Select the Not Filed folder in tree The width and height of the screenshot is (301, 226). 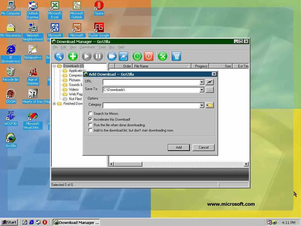75,99
